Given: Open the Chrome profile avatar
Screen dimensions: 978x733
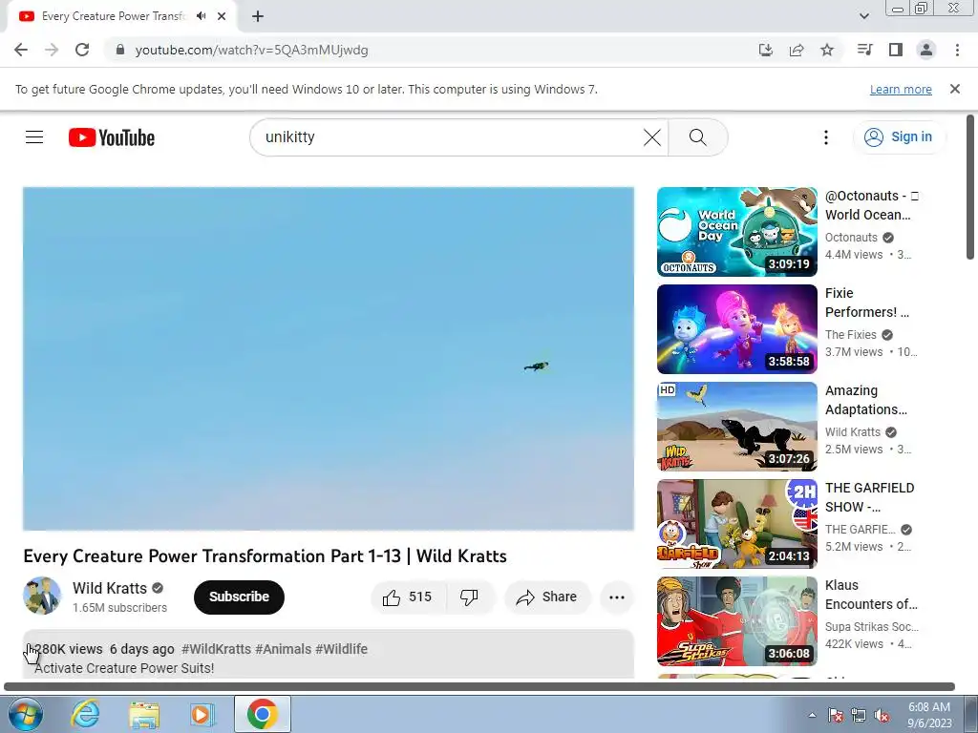Looking at the screenshot, I should 926,50.
